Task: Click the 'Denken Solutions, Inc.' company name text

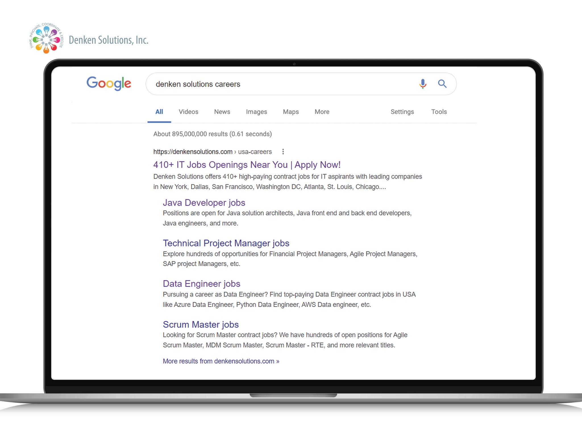Action: point(109,40)
